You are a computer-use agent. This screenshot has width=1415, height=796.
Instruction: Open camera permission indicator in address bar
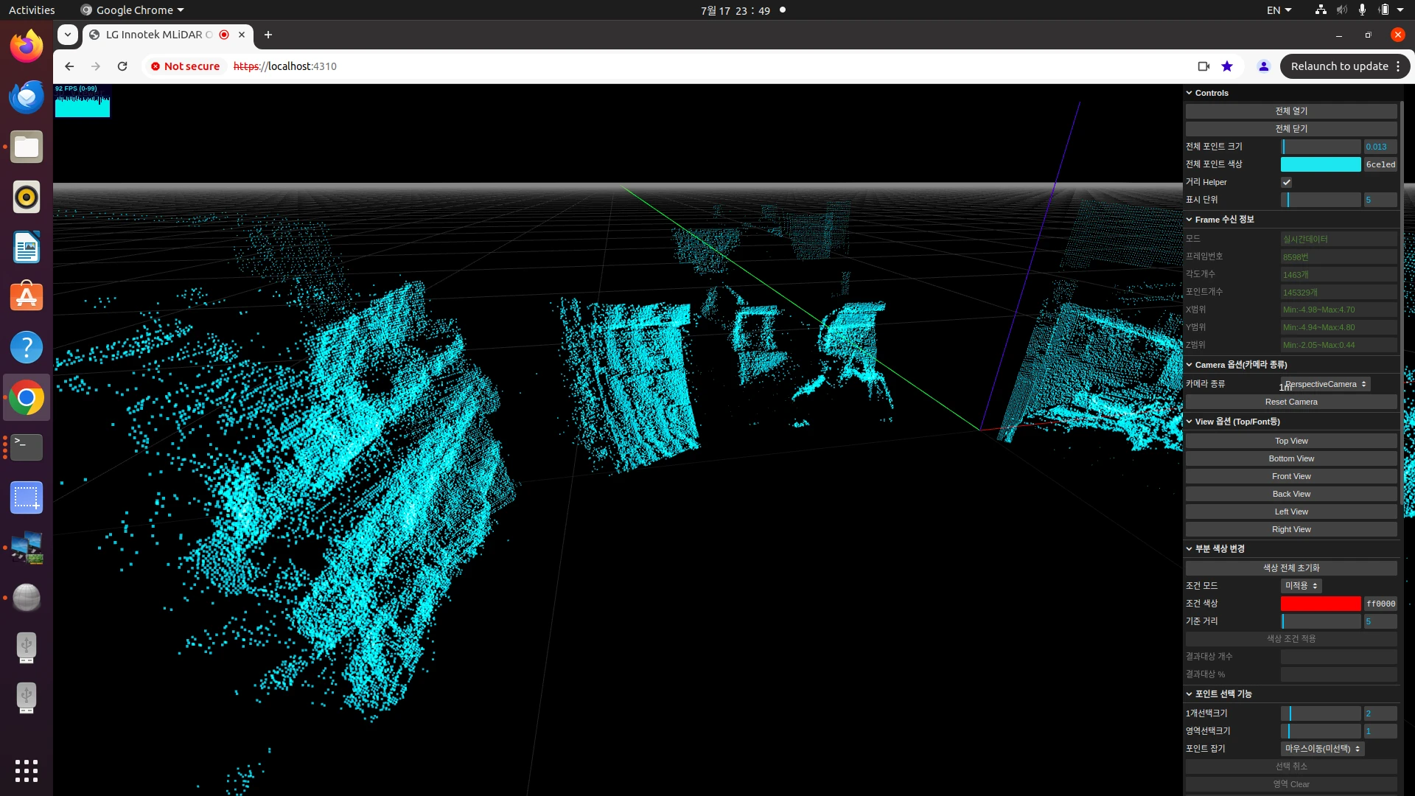coord(1203,66)
